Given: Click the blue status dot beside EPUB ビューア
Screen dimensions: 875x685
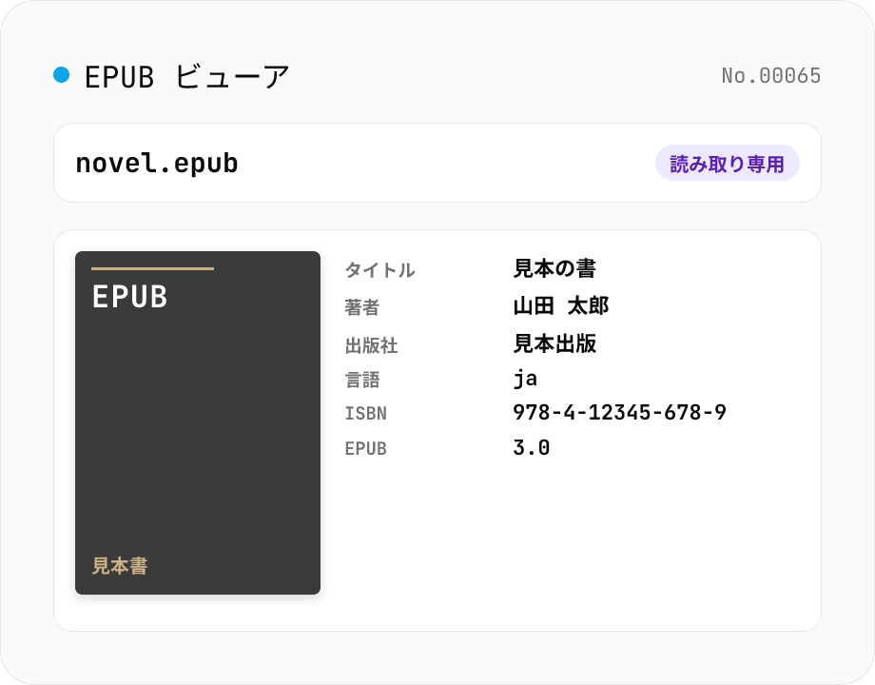Looking at the screenshot, I should click(x=62, y=75).
